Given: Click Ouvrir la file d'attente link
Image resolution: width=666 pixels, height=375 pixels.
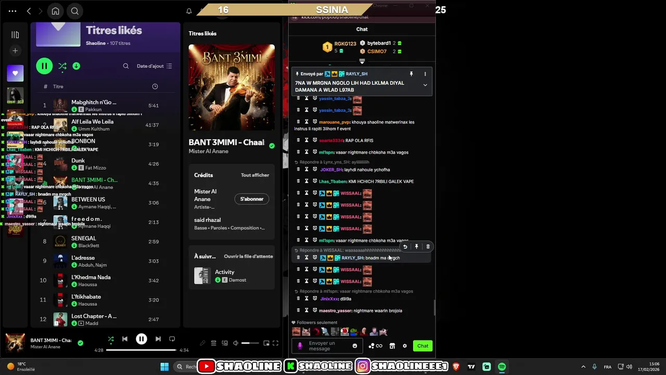Looking at the screenshot, I should (x=248, y=256).
